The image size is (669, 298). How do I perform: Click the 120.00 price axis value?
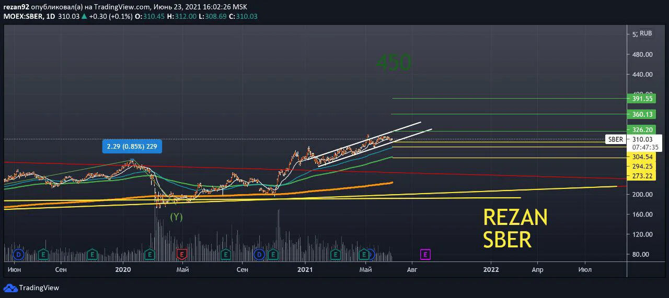(642, 234)
